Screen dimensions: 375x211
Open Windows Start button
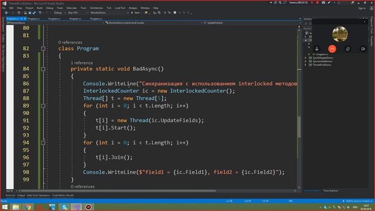[5, 207]
